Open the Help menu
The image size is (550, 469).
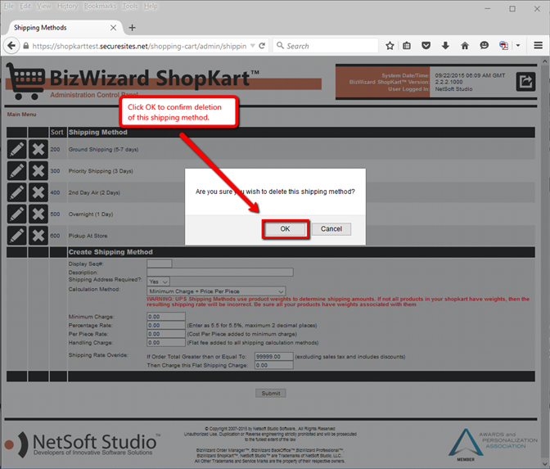click(x=151, y=7)
